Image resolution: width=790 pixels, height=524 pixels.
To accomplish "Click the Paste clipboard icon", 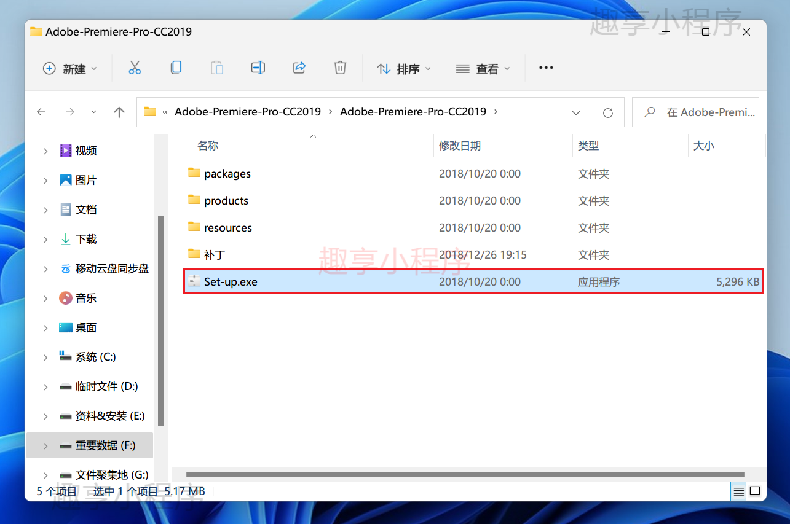I will (x=217, y=68).
